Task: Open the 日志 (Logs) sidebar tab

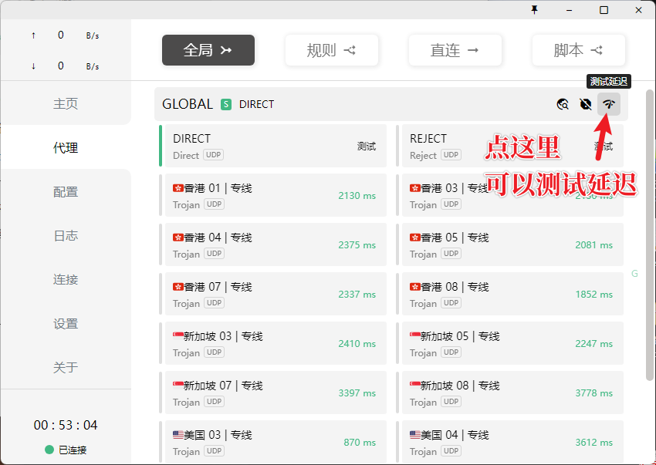Action: [66, 235]
